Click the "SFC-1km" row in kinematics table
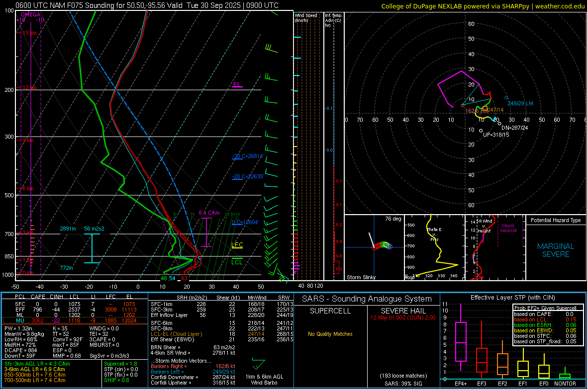Image resolution: width=587 pixels, height=389 pixels. [222, 304]
